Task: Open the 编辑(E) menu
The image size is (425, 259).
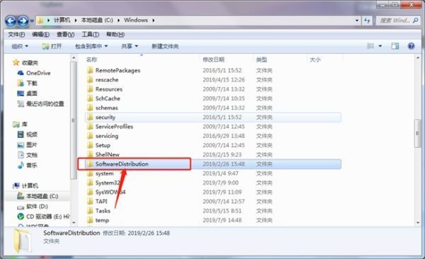Action: click(40, 35)
